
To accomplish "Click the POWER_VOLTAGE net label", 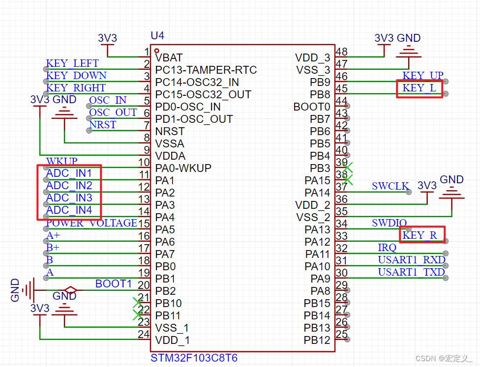I will (x=91, y=223).
